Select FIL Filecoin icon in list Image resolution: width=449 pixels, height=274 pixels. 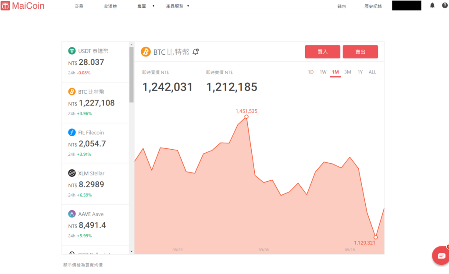tap(72, 132)
